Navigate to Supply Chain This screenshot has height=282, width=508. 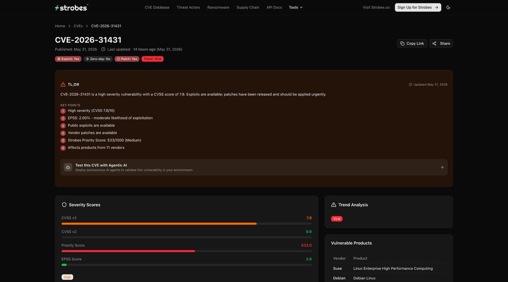(248, 7)
